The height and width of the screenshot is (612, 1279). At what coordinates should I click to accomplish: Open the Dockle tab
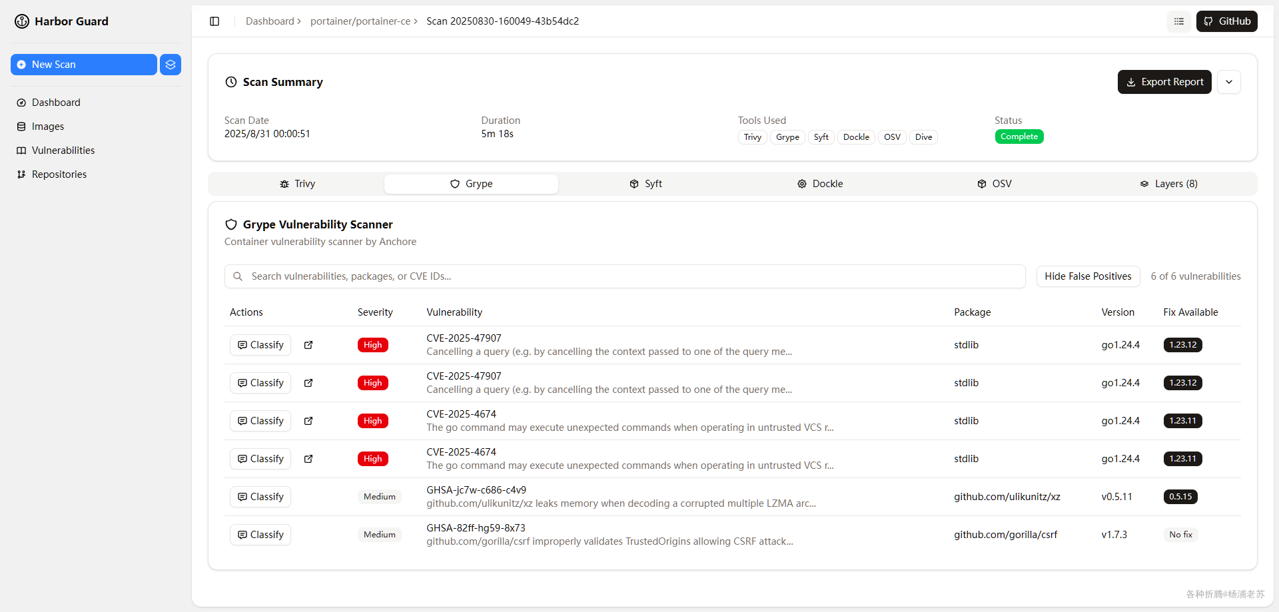click(x=820, y=184)
